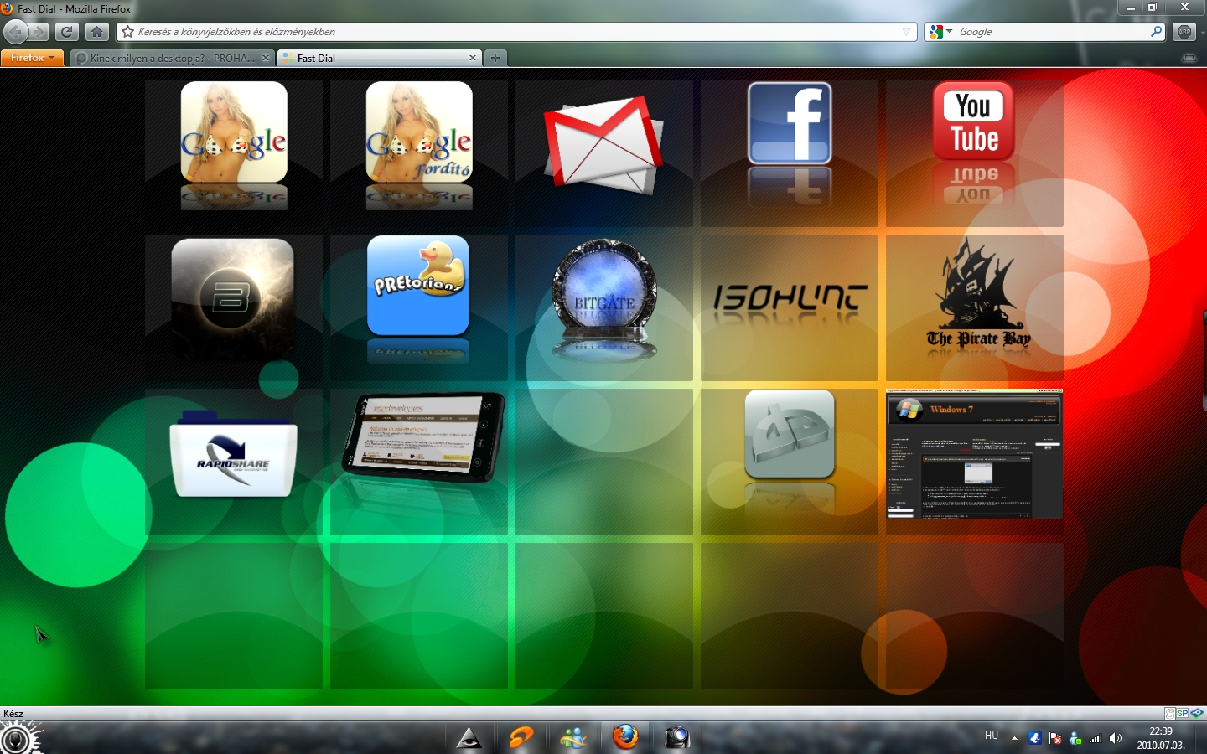Click the SP status bar icon
This screenshot has width=1207, height=754.
[1183, 714]
